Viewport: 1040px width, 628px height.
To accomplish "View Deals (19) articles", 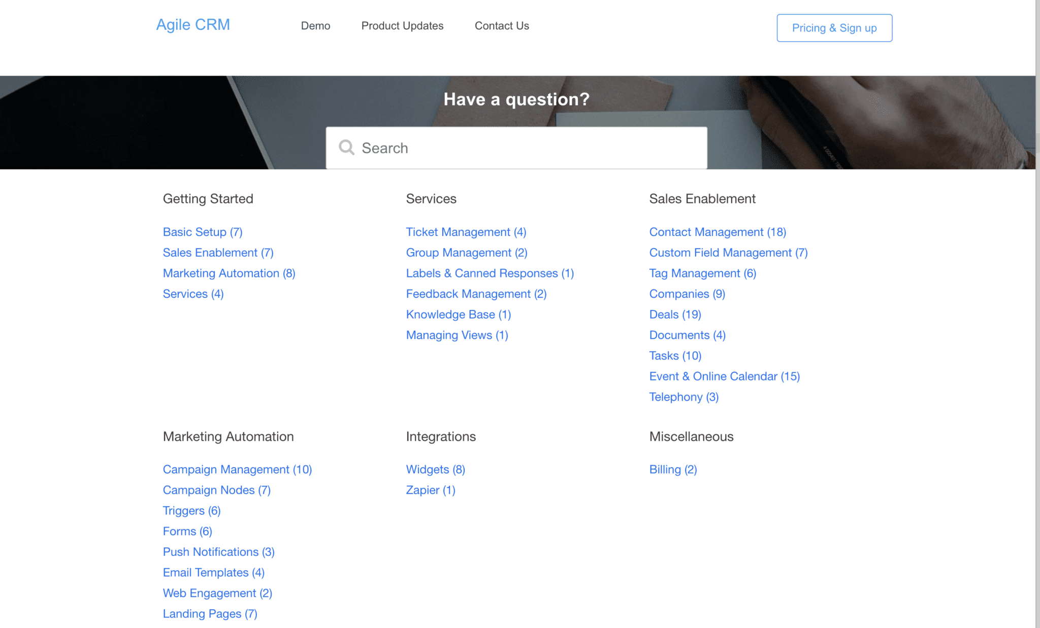I will [x=674, y=315].
